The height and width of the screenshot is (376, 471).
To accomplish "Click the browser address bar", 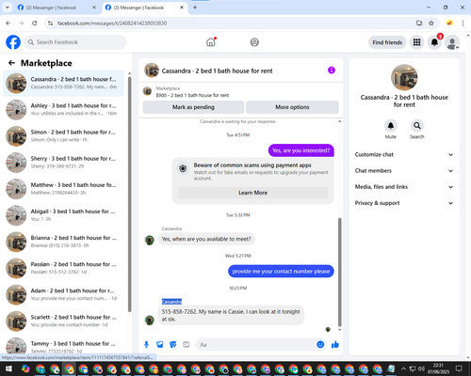I will tap(233, 23).
